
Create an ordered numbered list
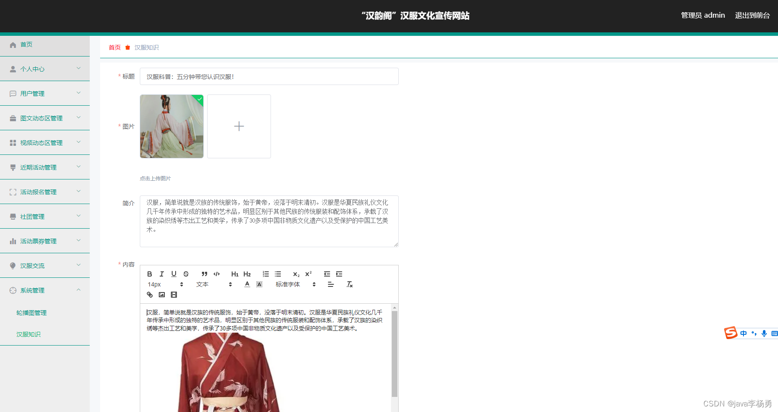pos(266,274)
